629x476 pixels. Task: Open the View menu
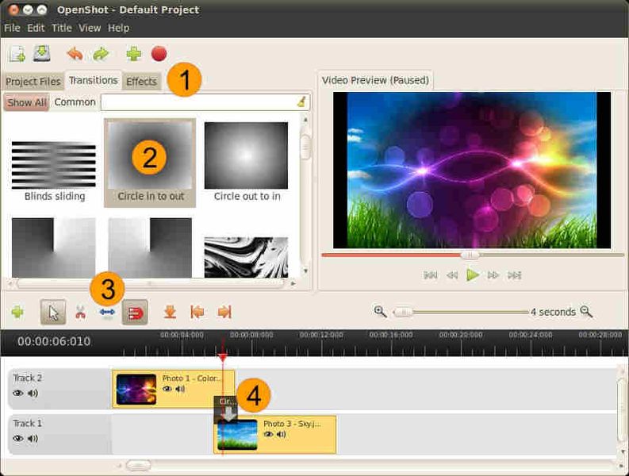coord(90,28)
